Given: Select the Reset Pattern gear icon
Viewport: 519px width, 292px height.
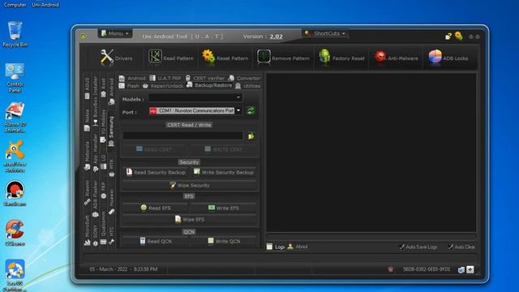Looking at the screenshot, I should [208, 56].
